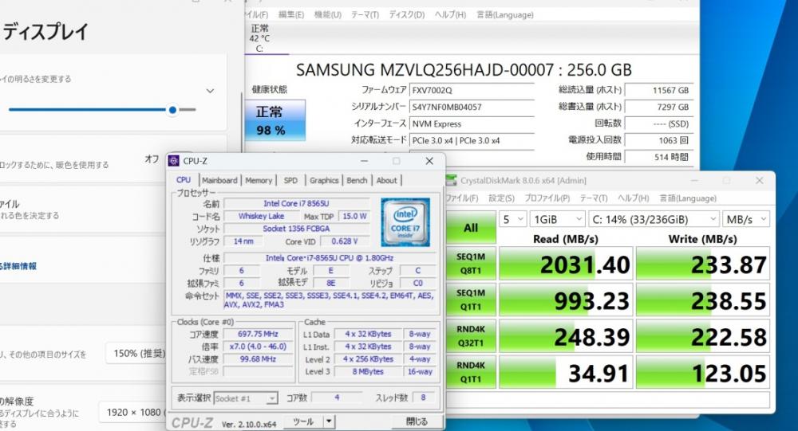Expand the ツール dropdown arrow in CPU-Z

329,421
